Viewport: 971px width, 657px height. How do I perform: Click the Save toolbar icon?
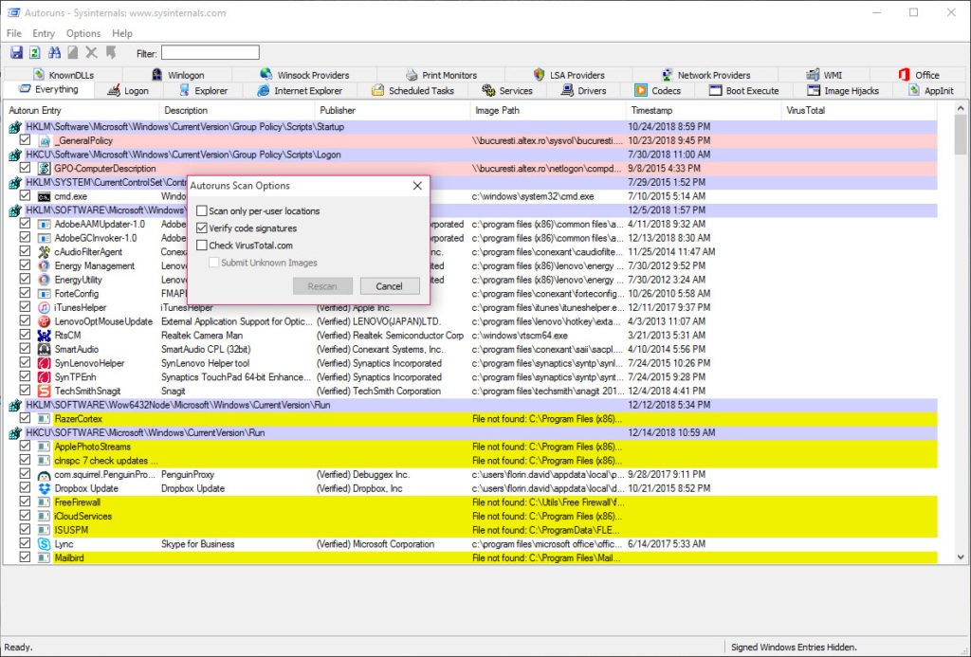pos(17,53)
